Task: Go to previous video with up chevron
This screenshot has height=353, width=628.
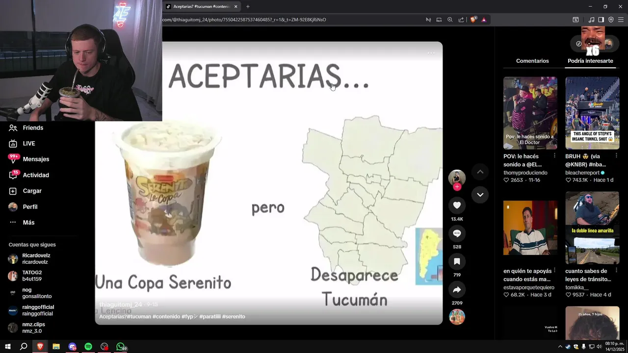Action: [480, 172]
